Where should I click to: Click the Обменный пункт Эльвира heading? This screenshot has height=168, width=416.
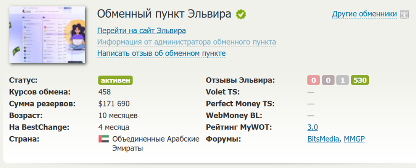tap(164, 15)
